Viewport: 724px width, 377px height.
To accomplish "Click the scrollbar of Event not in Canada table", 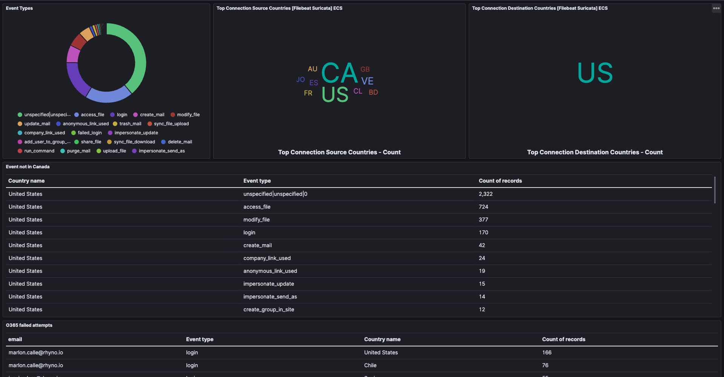I will 715,190.
